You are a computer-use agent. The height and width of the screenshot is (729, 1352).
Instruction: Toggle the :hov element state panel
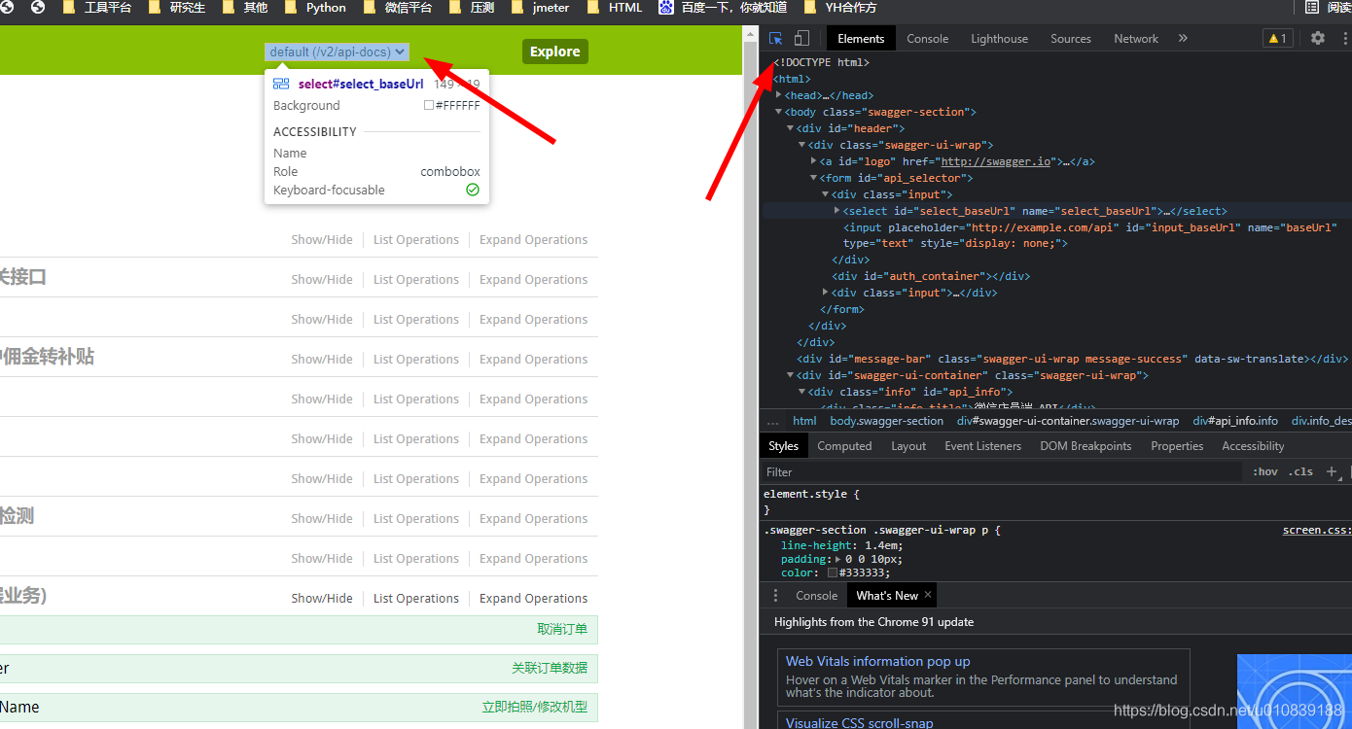(1265, 471)
